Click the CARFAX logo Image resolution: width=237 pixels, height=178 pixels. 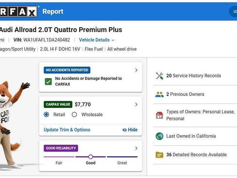tap(18, 11)
